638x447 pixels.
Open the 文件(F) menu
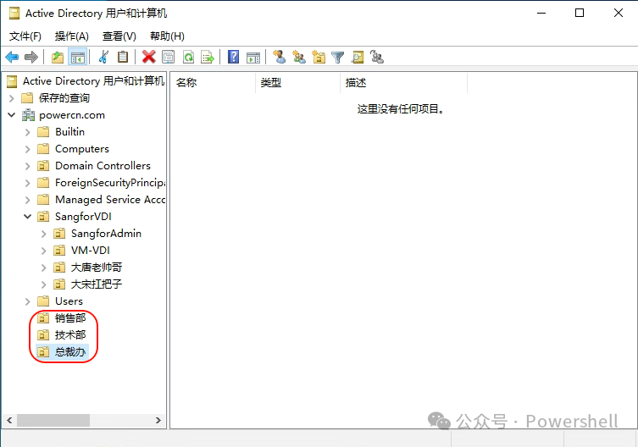coord(25,36)
